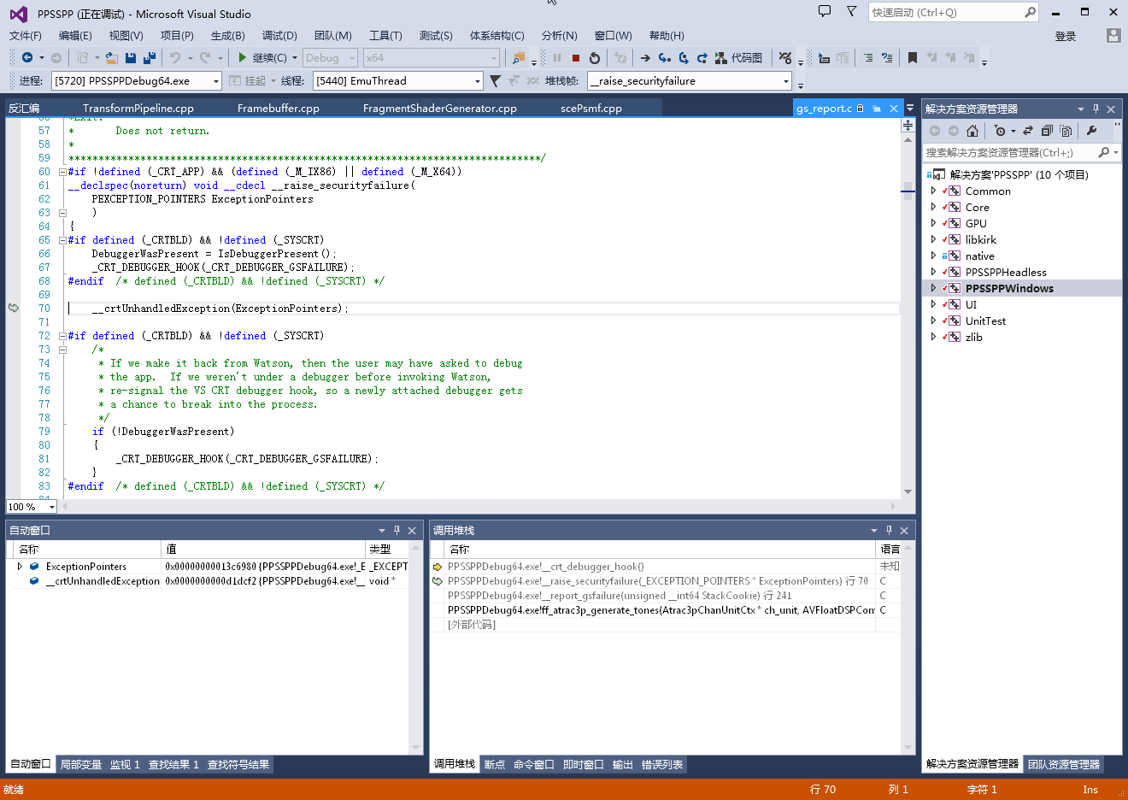This screenshot has width=1128, height=800.
Task: Click the find in files icon
Action: (x=519, y=58)
